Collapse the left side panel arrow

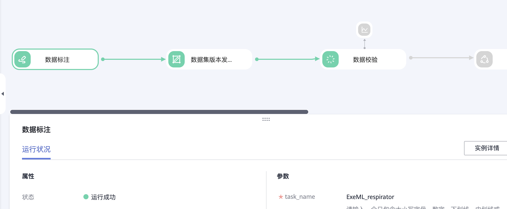click(3, 94)
